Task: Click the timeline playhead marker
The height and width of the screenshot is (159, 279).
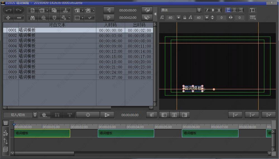Action: pyautogui.click(x=14, y=125)
